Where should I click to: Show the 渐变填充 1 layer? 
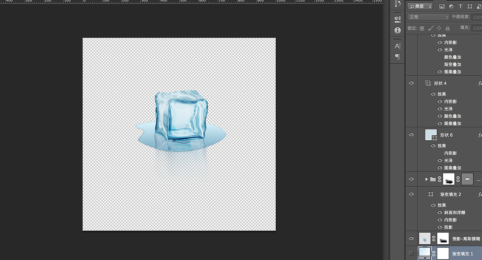(x=411, y=253)
